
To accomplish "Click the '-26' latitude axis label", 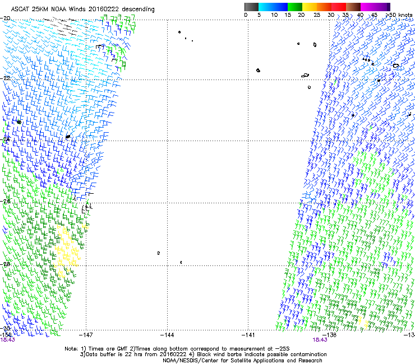I will pos(5,201).
